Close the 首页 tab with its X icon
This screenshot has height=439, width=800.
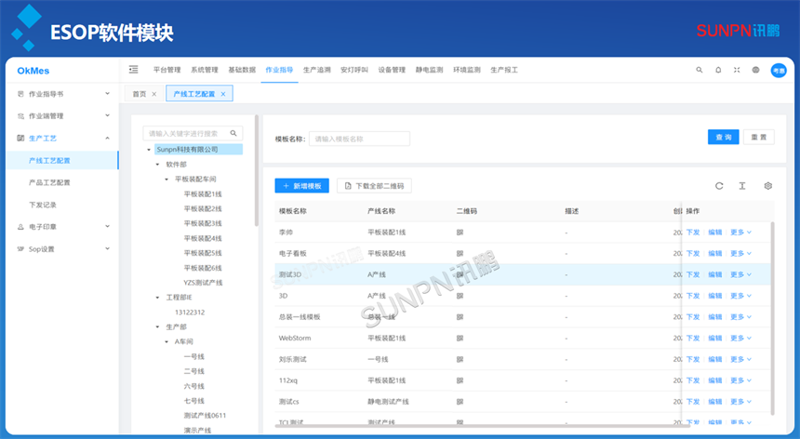click(x=154, y=94)
